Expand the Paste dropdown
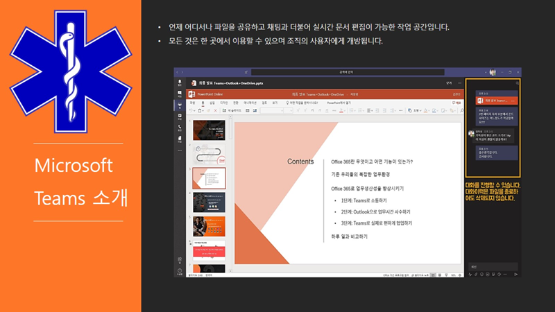The height and width of the screenshot is (312, 555). point(203,111)
